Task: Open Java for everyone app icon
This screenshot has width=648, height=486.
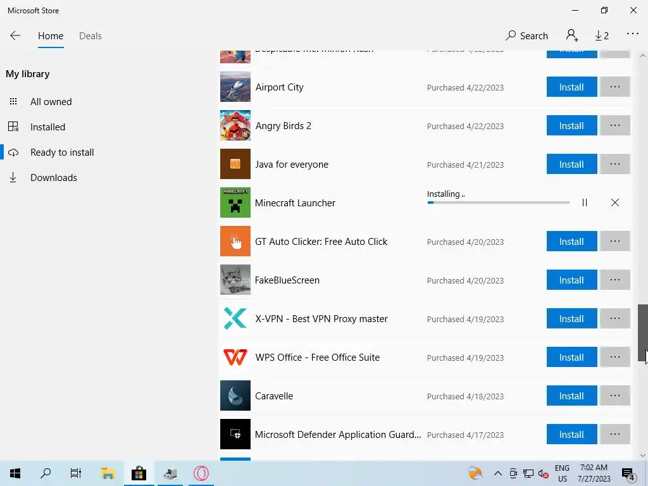Action: (235, 164)
